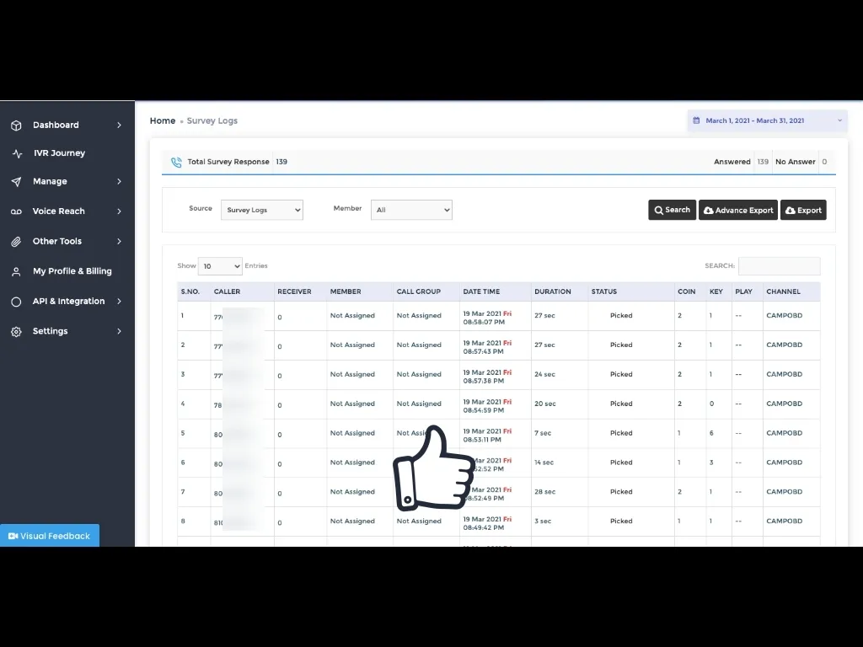Click the Export button
863x647 pixels.
point(803,210)
